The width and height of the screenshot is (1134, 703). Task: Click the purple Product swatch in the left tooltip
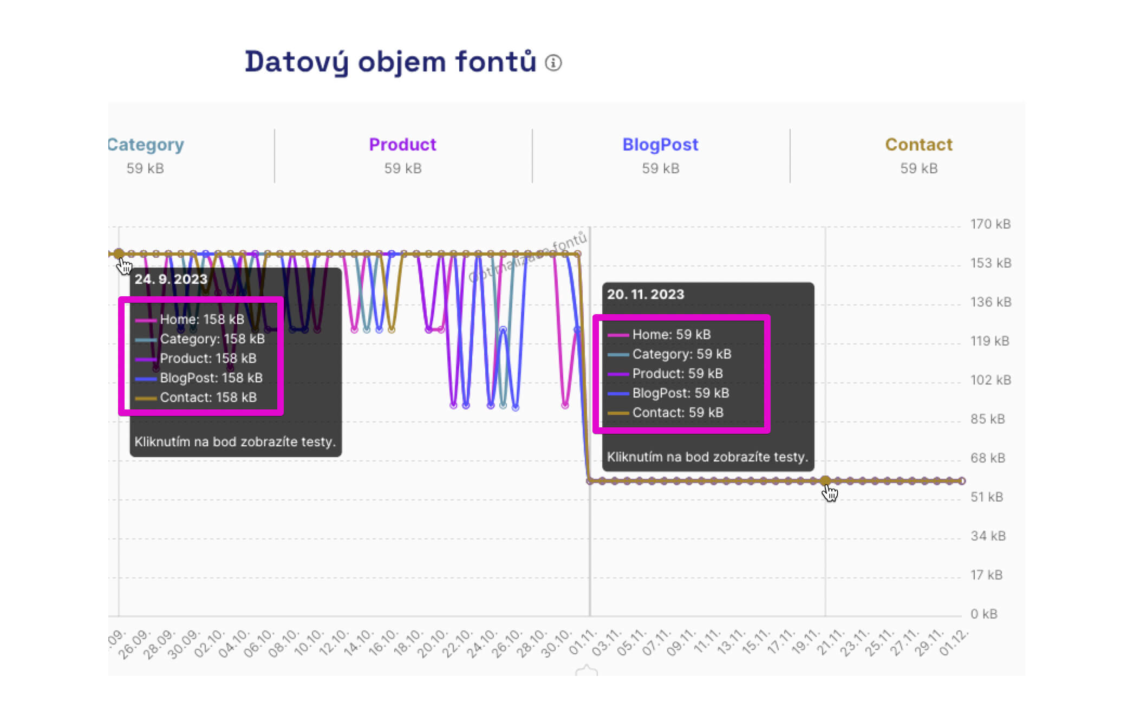tap(145, 359)
